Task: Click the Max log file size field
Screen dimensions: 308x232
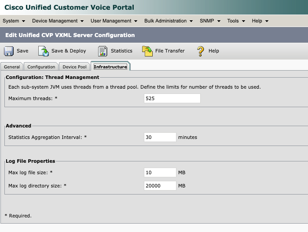Action: (160, 172)
